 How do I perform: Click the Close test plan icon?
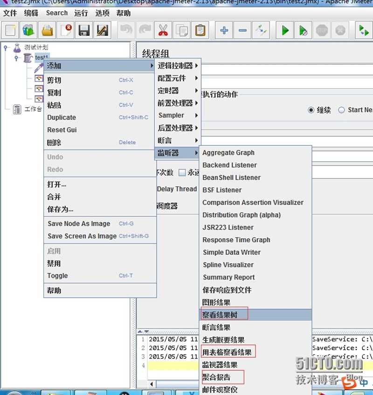pos(66,30)
